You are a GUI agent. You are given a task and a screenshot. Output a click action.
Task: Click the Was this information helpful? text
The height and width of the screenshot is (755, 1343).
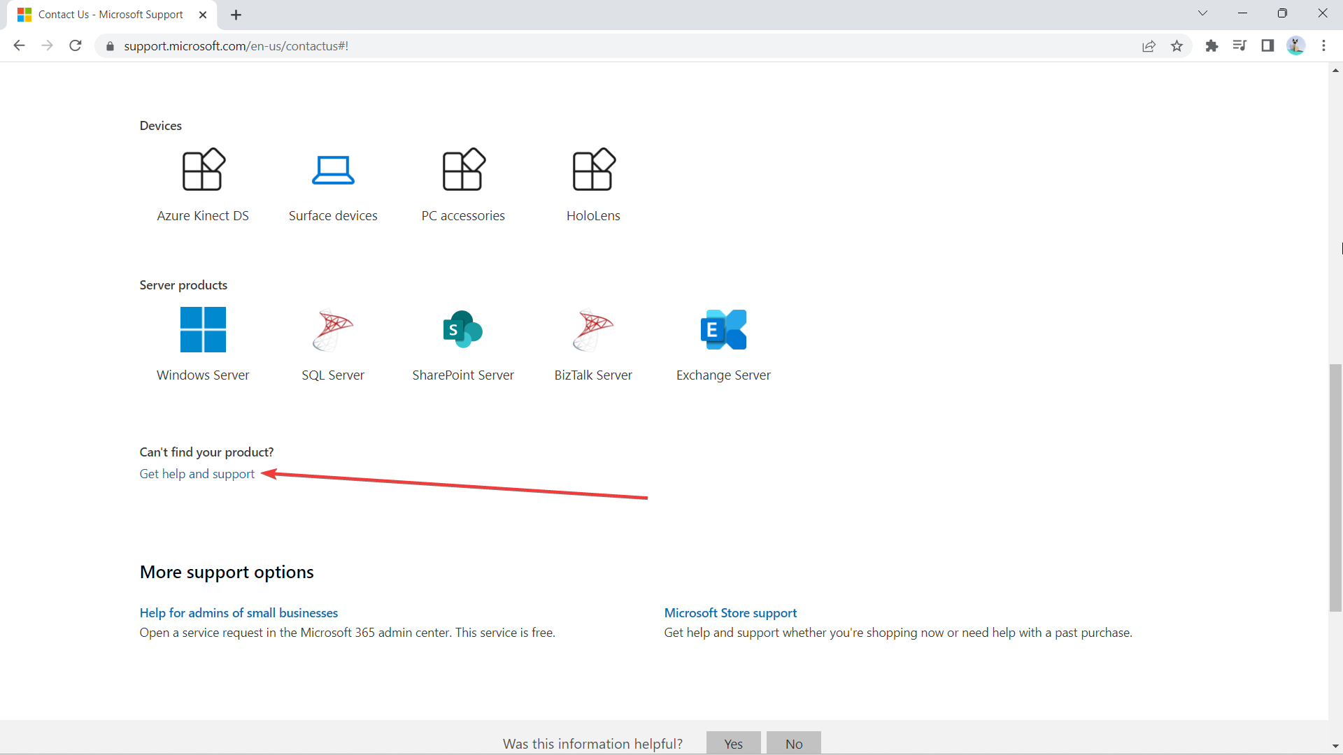[592, 744]
